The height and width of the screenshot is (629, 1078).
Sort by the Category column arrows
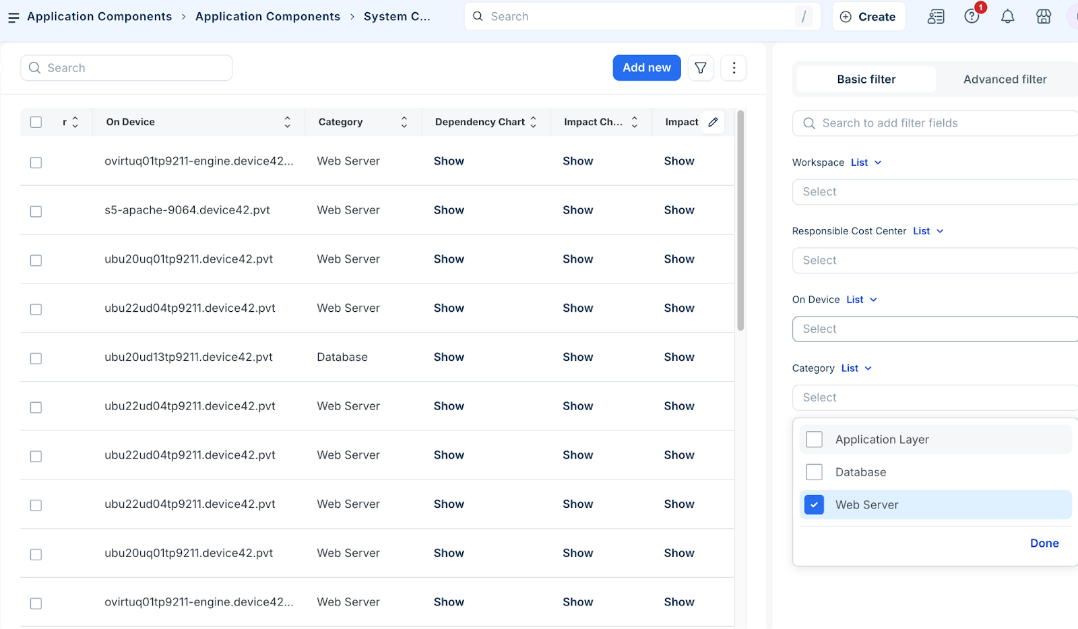404,122
